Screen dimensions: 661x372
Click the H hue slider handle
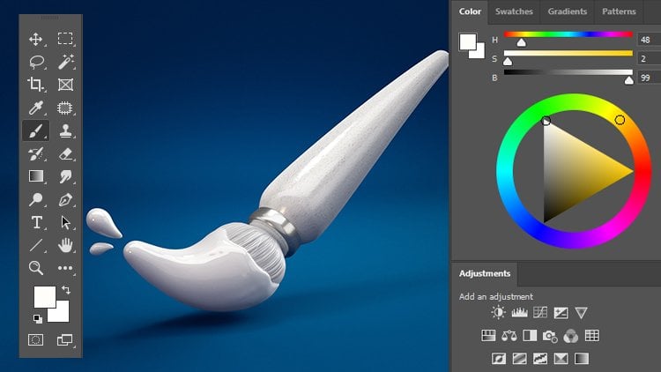point(522,42)
